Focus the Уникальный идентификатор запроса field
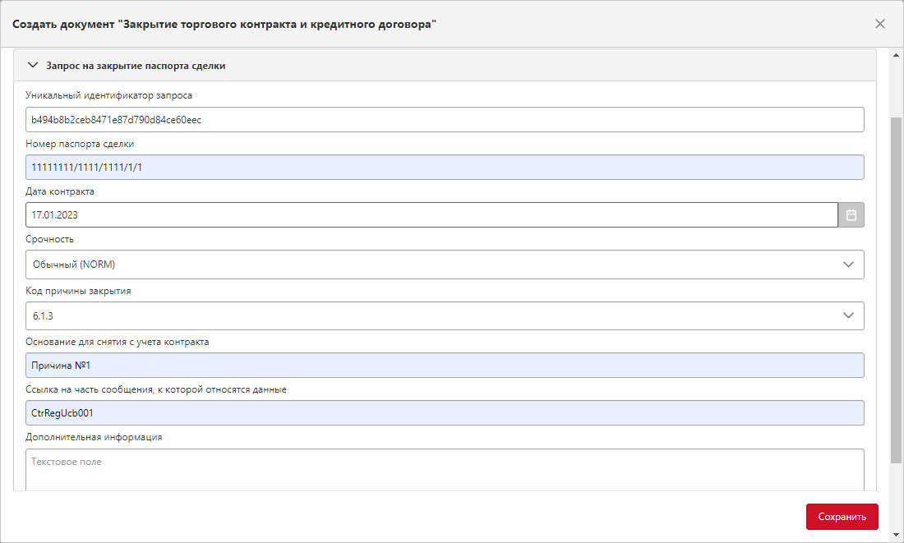 (445, 120)
